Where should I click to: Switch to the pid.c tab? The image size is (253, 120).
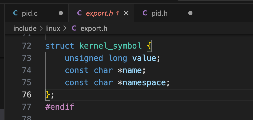[x=30, y=13]
